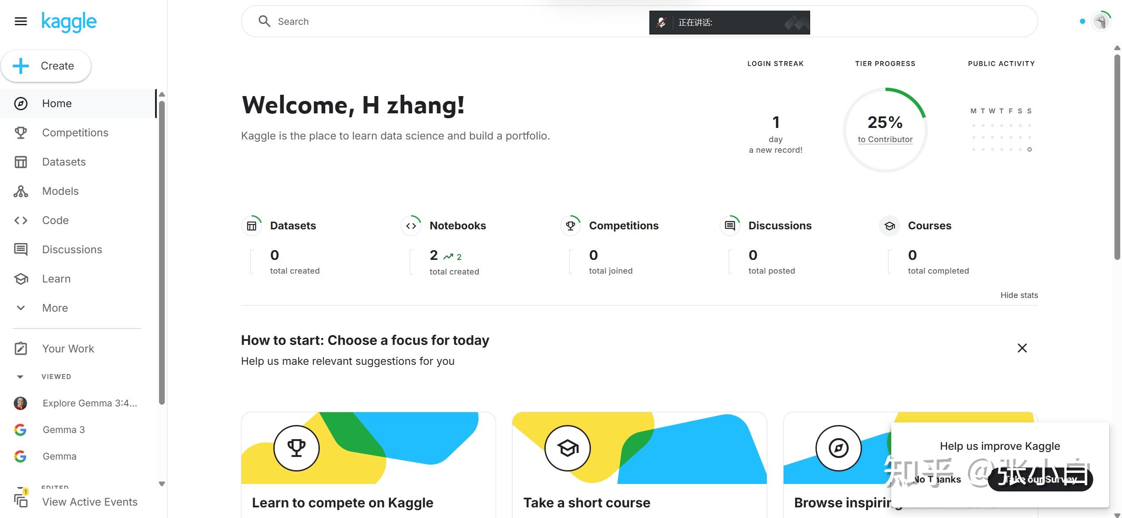This screenshot has width=1122, height=518.
Task: Dismiss the How to start section
Action: pyautogui.click(x=1022, y=348)
